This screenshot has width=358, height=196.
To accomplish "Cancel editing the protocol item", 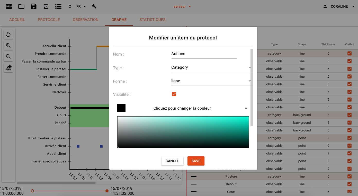I will 172,161.
